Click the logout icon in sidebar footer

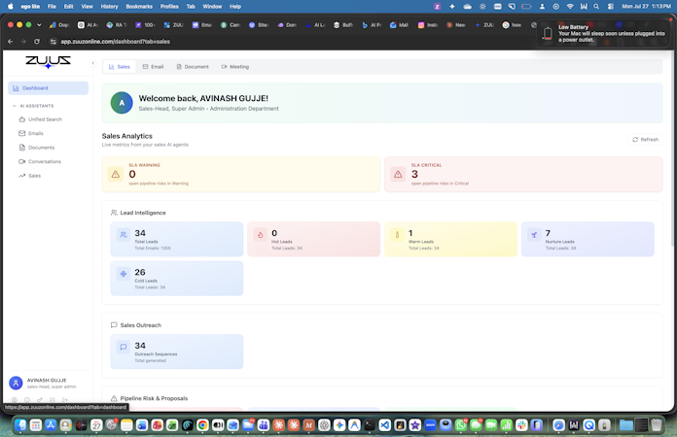tap(65, 400)
